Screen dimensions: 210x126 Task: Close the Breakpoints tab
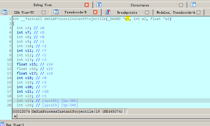tap(147, 12)
